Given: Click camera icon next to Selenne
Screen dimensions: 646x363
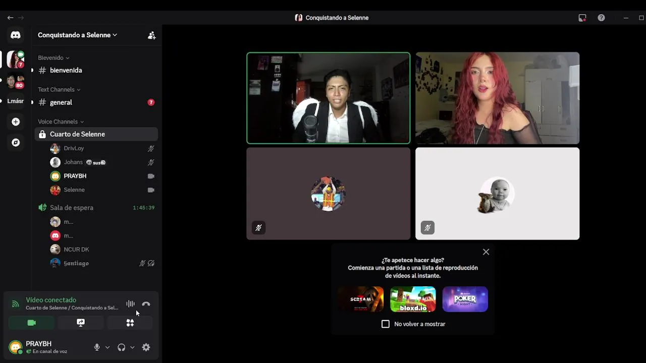Looking at the screenshot, I should pyautogui.click(x=150, y=190).
